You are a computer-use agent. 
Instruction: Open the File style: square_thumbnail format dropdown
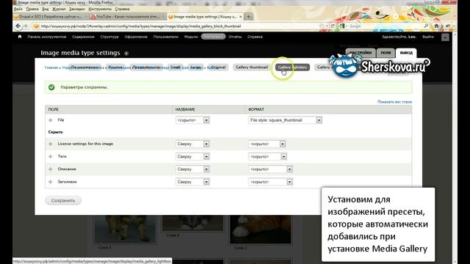click(285, 120)
